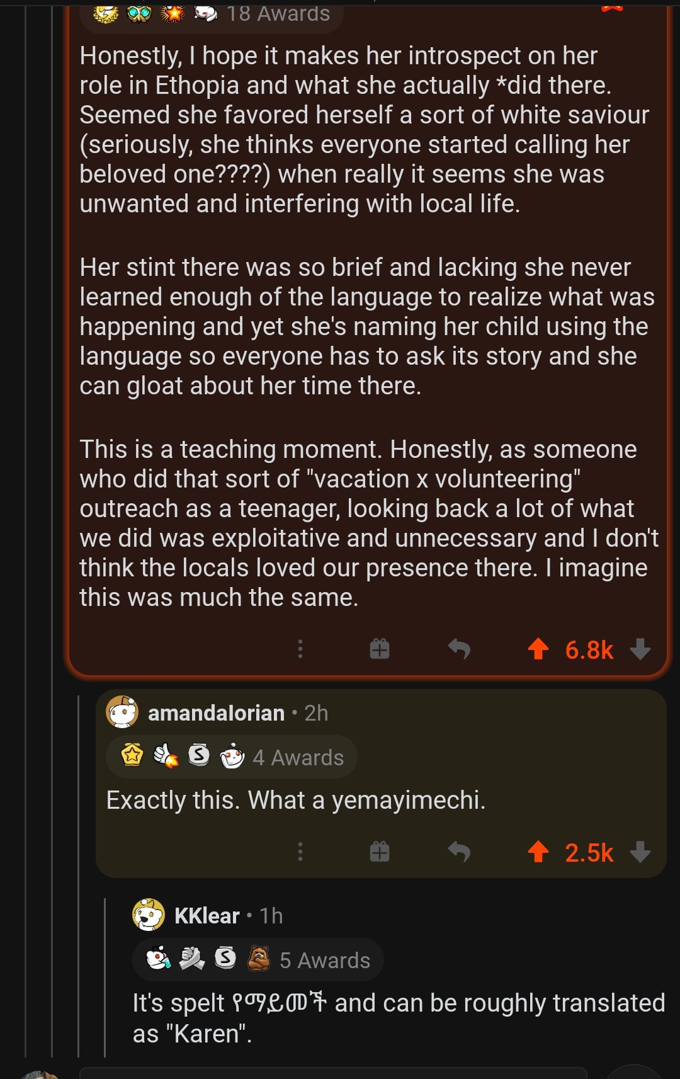The height and width of the screenshot is (1079, 680).
Task: Give award to the 6.8k comment
Action: (x=380, y=648)
